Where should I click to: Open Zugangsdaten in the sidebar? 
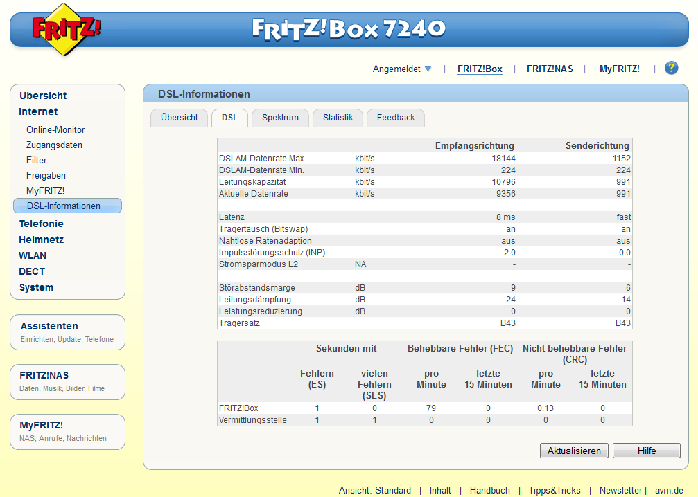tap(54, 145)
